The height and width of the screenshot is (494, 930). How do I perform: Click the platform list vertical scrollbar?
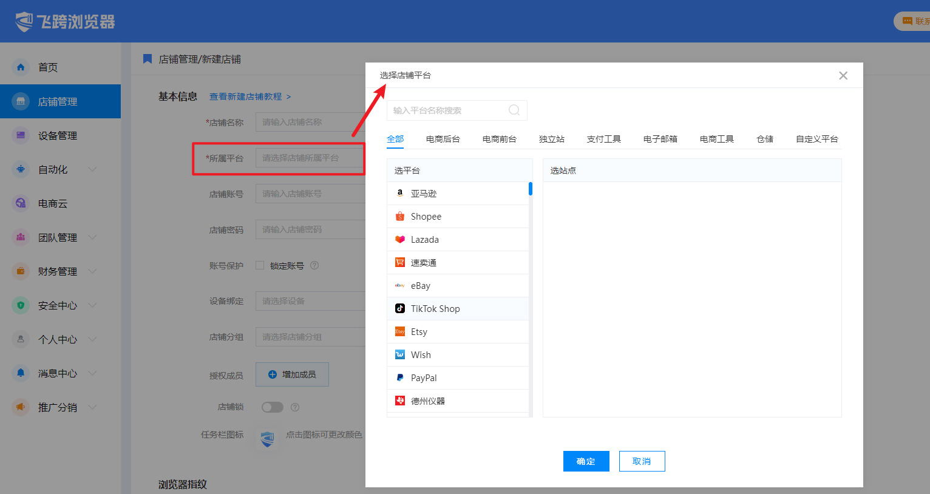pos(530,189)
